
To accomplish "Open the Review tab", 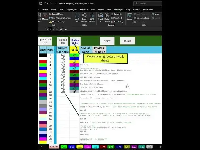I will tap(101, 10).
